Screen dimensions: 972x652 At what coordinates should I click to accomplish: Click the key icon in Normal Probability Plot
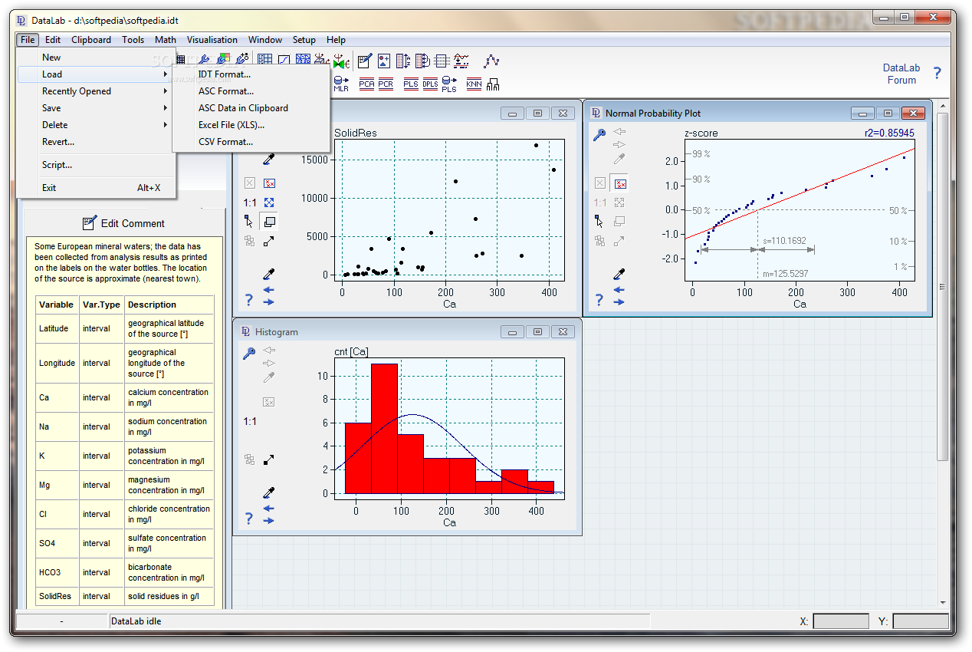coord(599,134)
